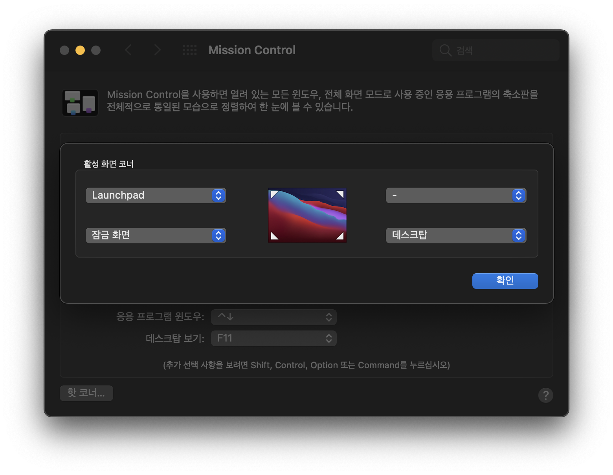
Task: Click the 활성 화면 코너 heading
Action: 109,164
